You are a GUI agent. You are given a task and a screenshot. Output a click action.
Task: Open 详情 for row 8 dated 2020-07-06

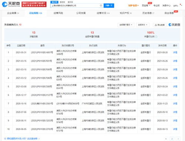point(175,112)
